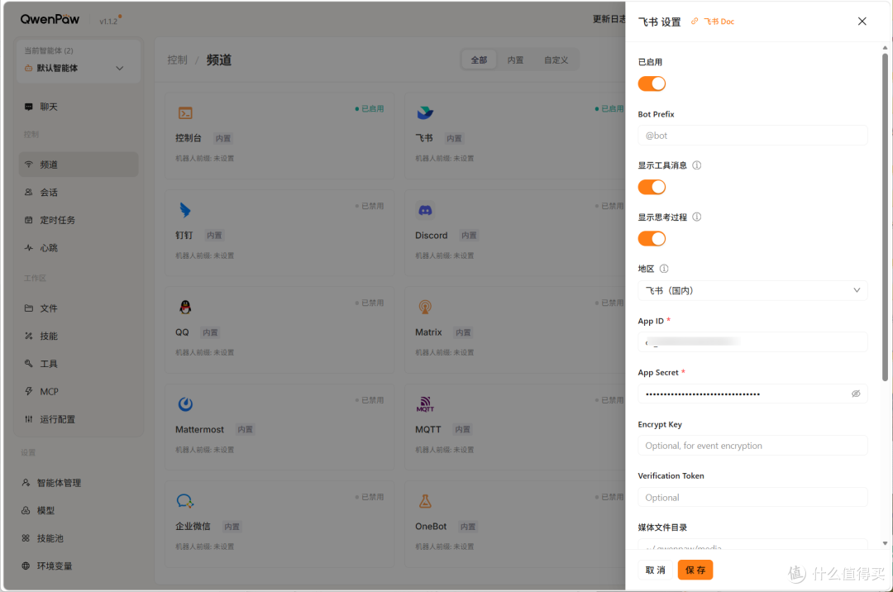Screen dimensions: 893x592
Task: Click the Discord channel logo icon
Action: [425, 210]
